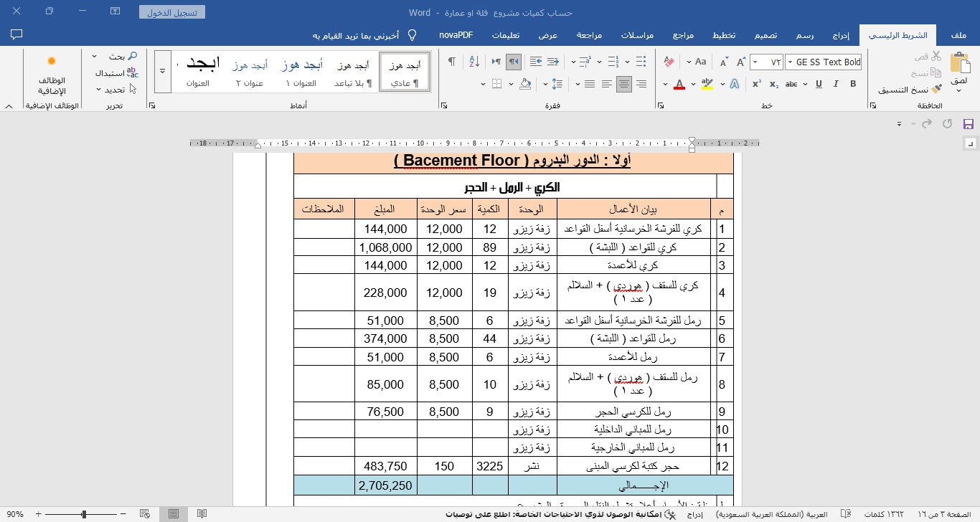
Task: Collapse the ribbon with the chevron arrow
Action: [9, 106]
